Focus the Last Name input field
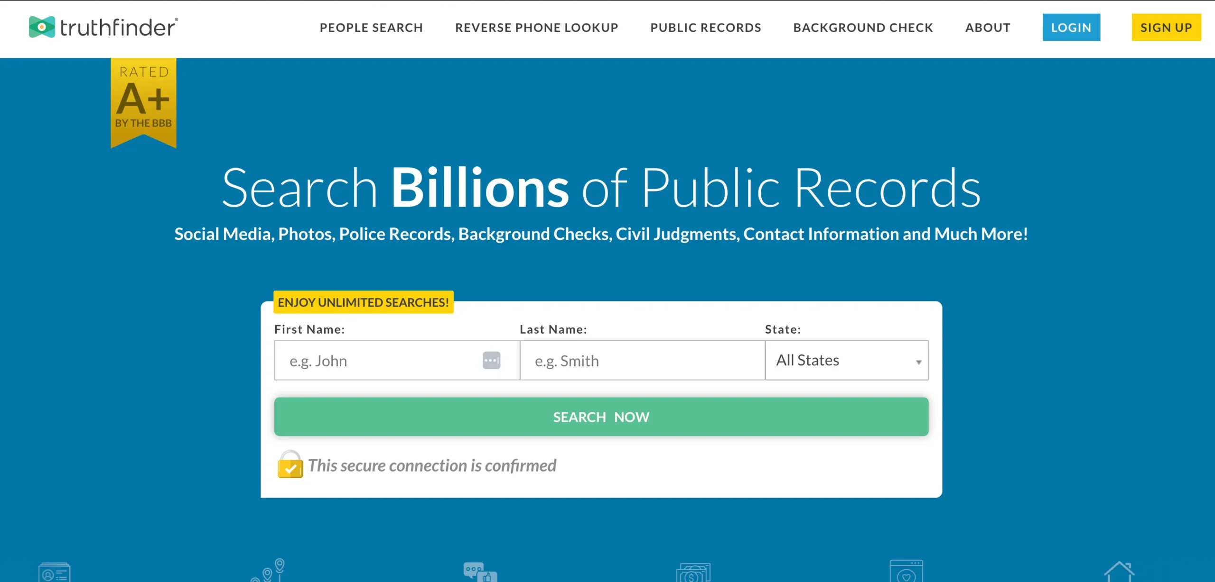The width and height of the screenshot is (1215, 582). pos(642,361)
